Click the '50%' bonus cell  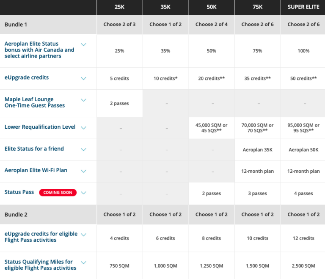point(212,51)
